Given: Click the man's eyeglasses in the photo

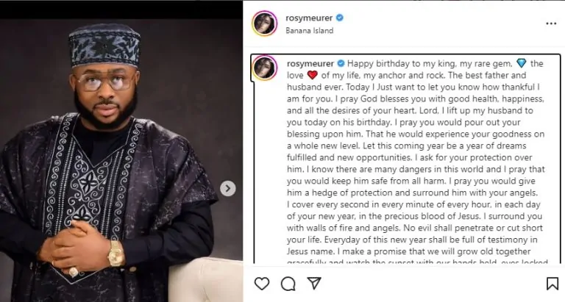Looking at the screenshot, I should pyautogui.click(x=106, y=82).
